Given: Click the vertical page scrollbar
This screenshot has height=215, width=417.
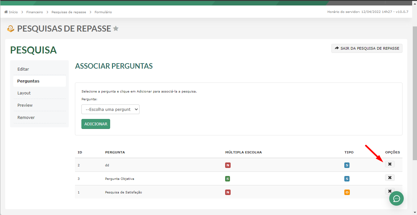Looking at the screenshot, I should (x=414, y=93).
